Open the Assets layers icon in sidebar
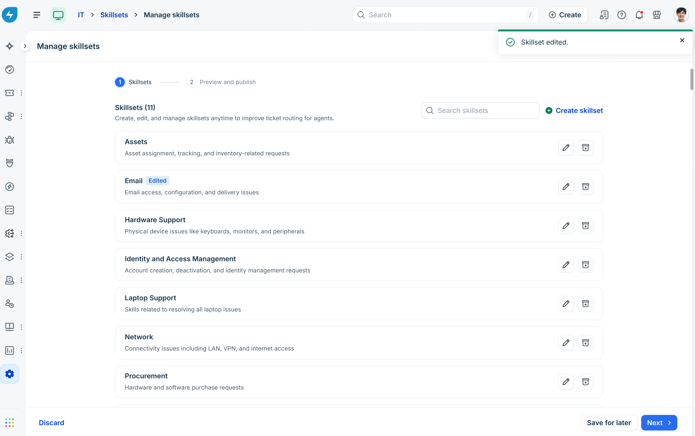 [10, 257]
